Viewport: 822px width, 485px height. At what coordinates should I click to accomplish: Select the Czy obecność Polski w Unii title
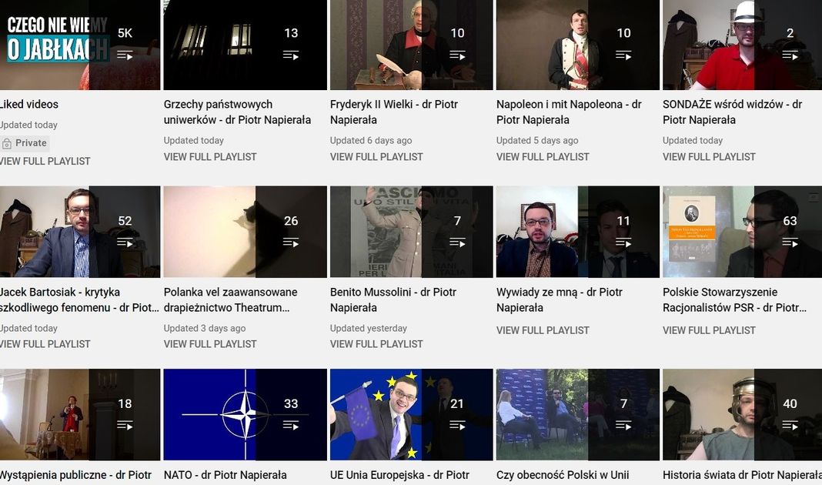[563, 475]
